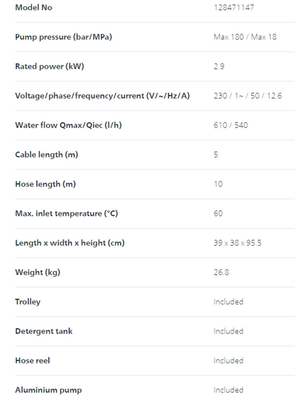The width and height of the screenshot is (295, 404).
Task: Select the 610 / 540 water flow value
Action: point(231,125)
